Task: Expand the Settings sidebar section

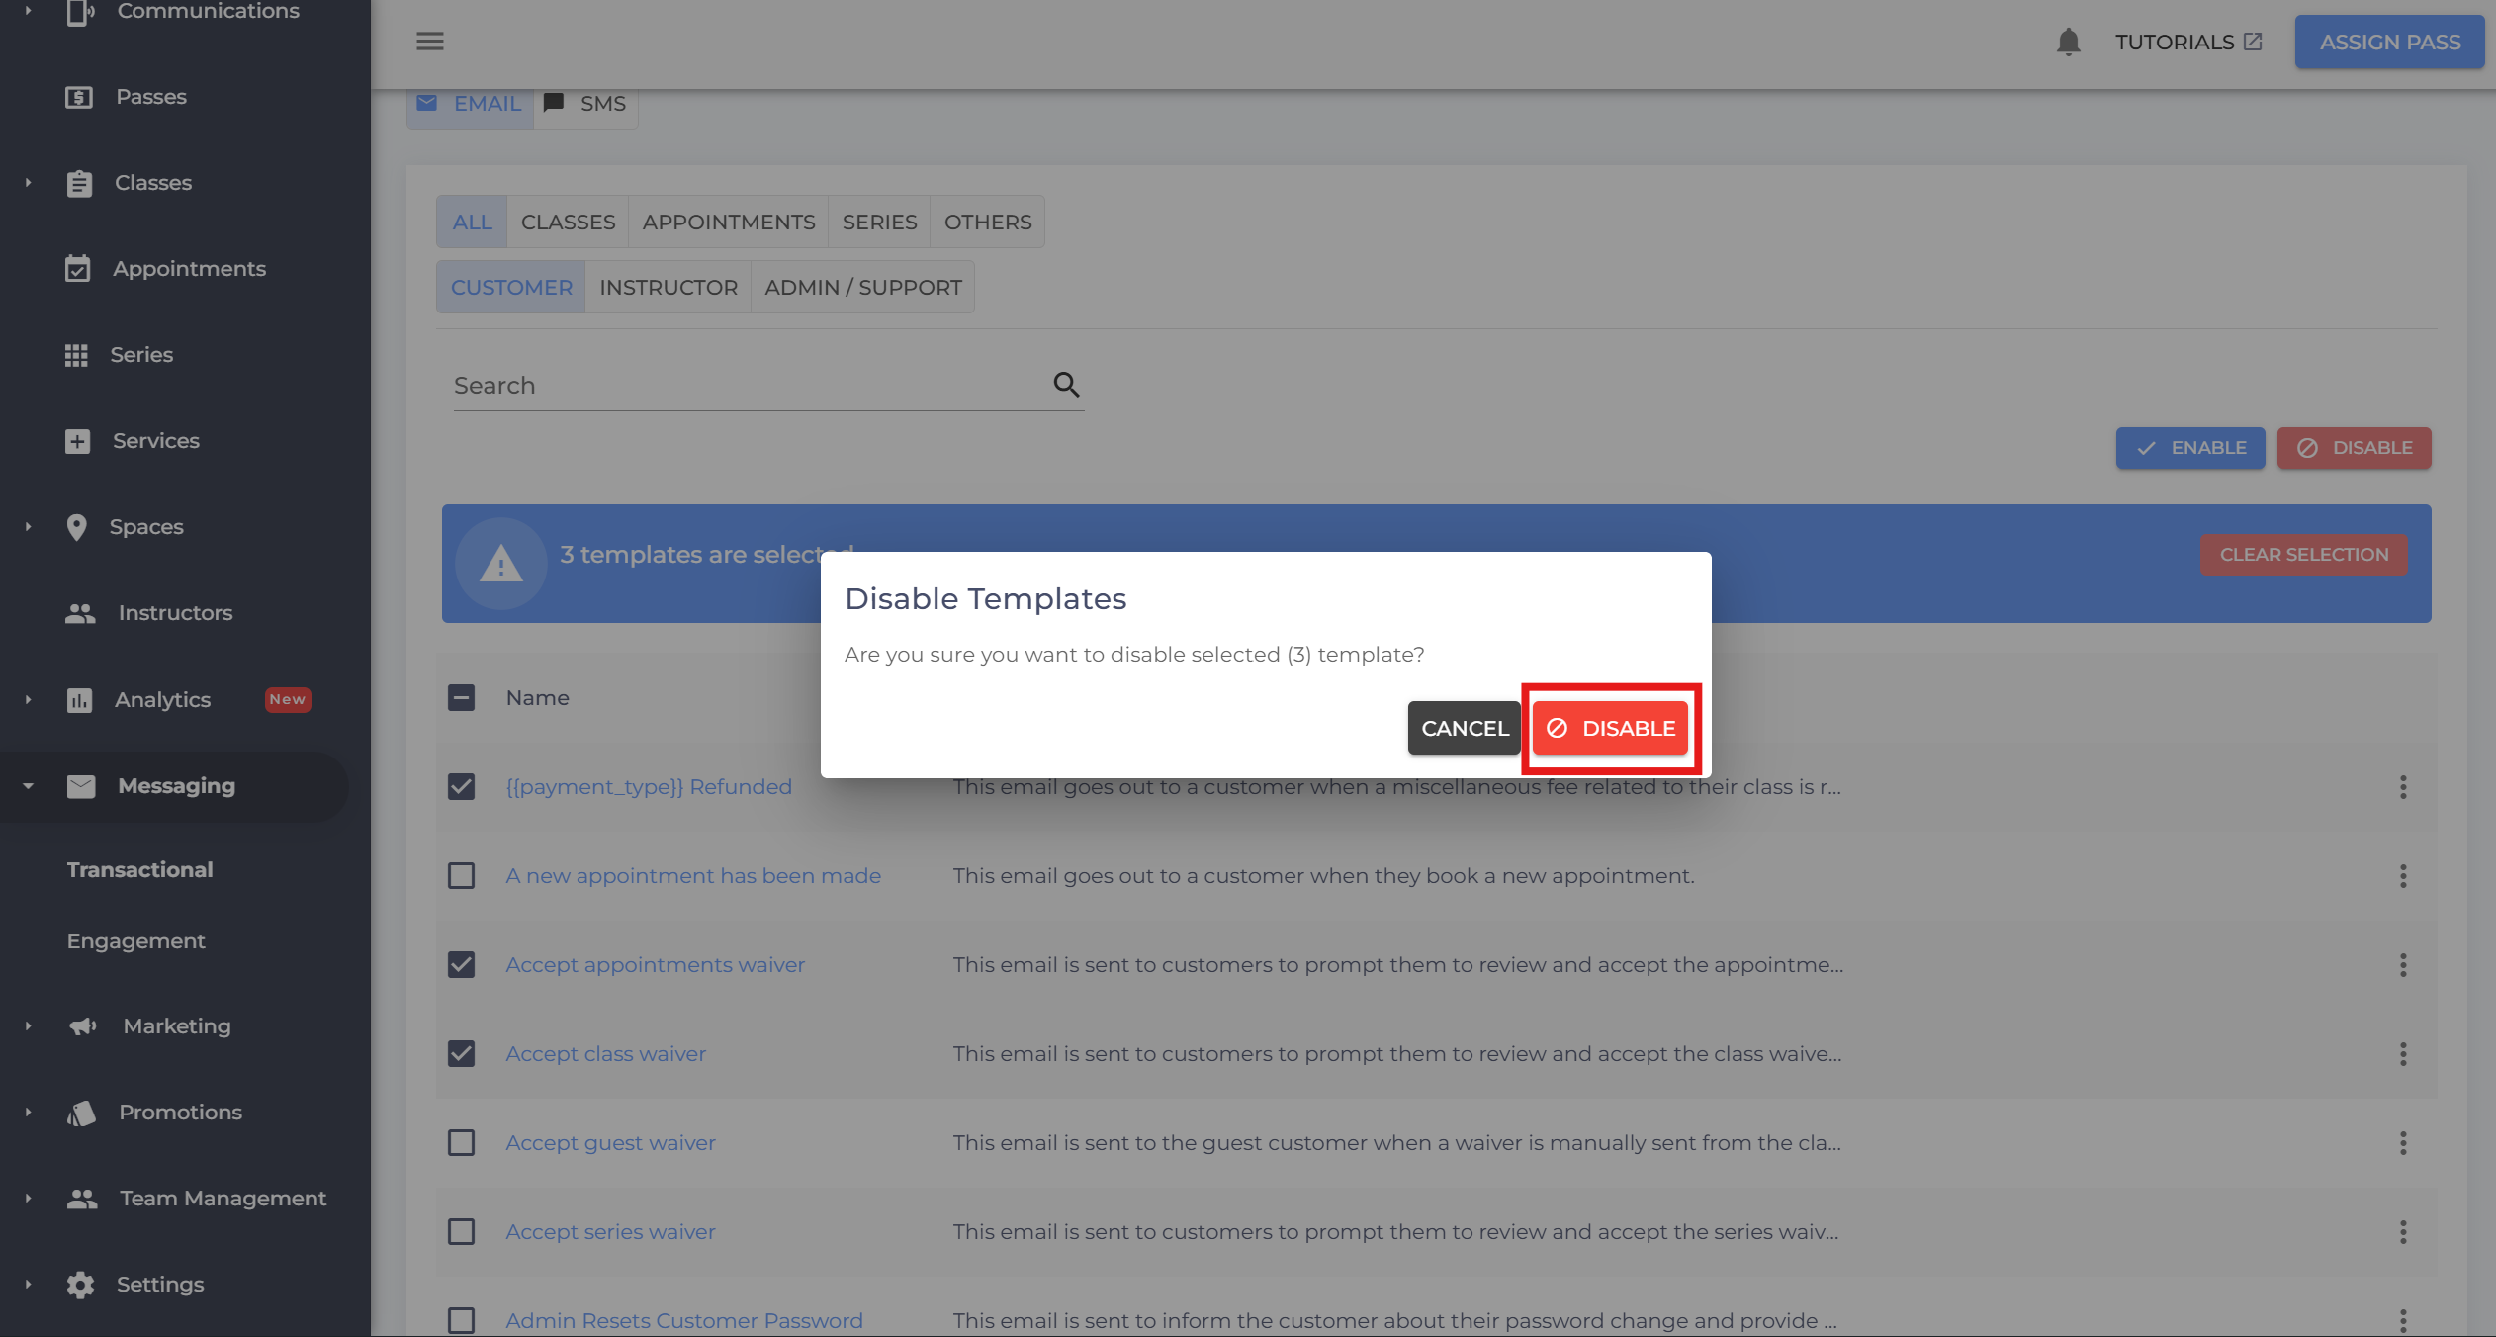Action: (x=28, y=1285)
